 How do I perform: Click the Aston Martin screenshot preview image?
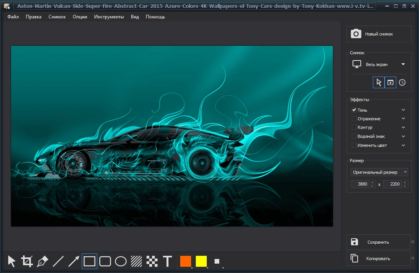[x=172, y=136]
